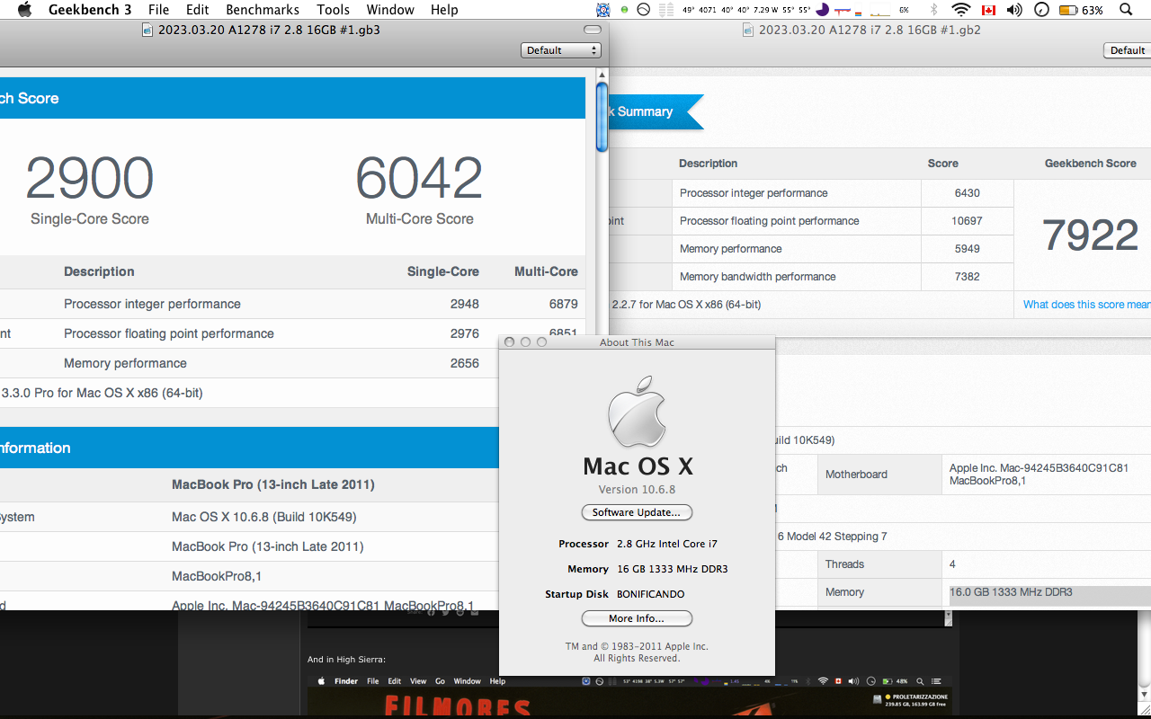This screenshot has height=719, width=1151.
Task: Click the clock-style menu bar icon
Action: (x=1041, y=10)
